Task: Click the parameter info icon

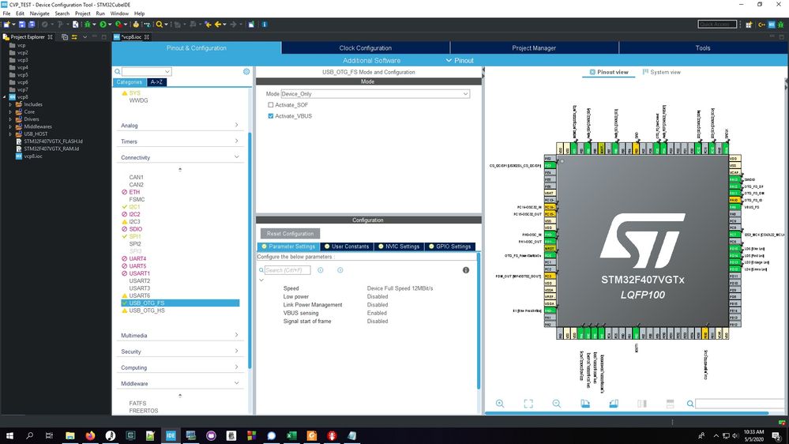Action: pyautogui.click(x=466, y=270)
